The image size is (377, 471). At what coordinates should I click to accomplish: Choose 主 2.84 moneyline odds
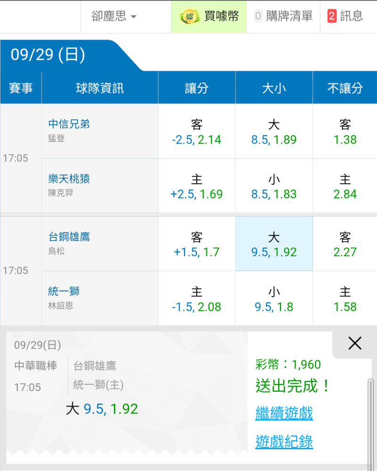click(x=345, y=186)
